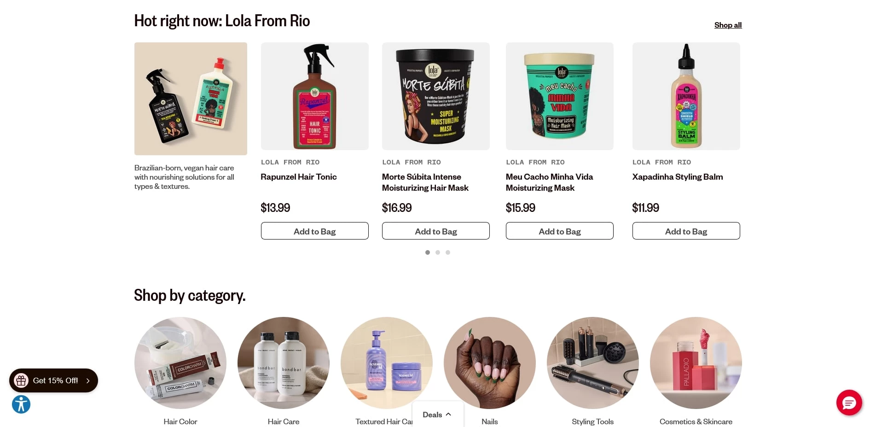Click the gift icon on the discount banner

21,380
